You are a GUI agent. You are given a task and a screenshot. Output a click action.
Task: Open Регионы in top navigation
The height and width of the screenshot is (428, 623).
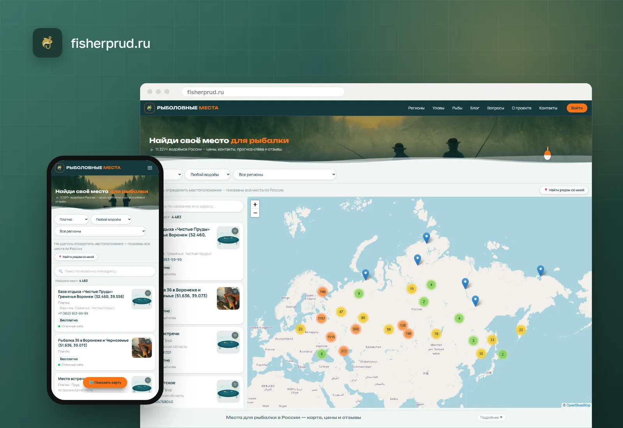(416, 108)
